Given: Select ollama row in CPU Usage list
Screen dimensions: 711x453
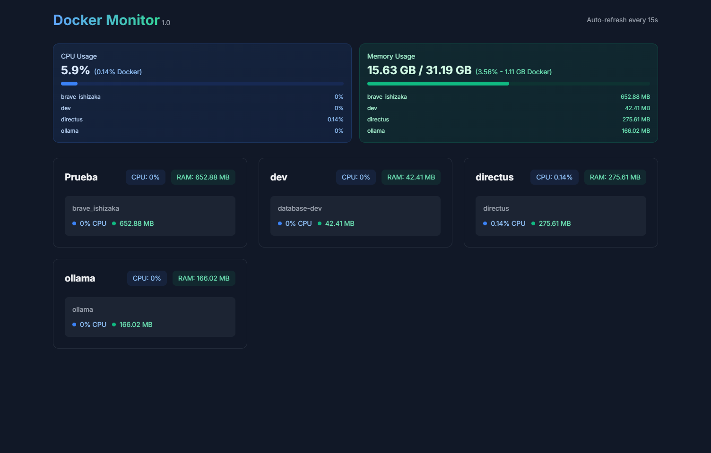Looking at the screenshot, I should (x=202, y=131).
